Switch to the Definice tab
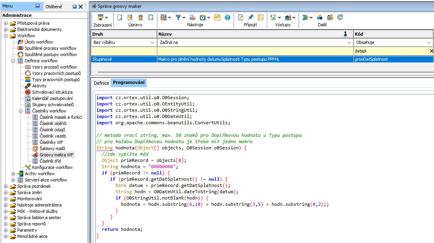 (x=101, y=83)
